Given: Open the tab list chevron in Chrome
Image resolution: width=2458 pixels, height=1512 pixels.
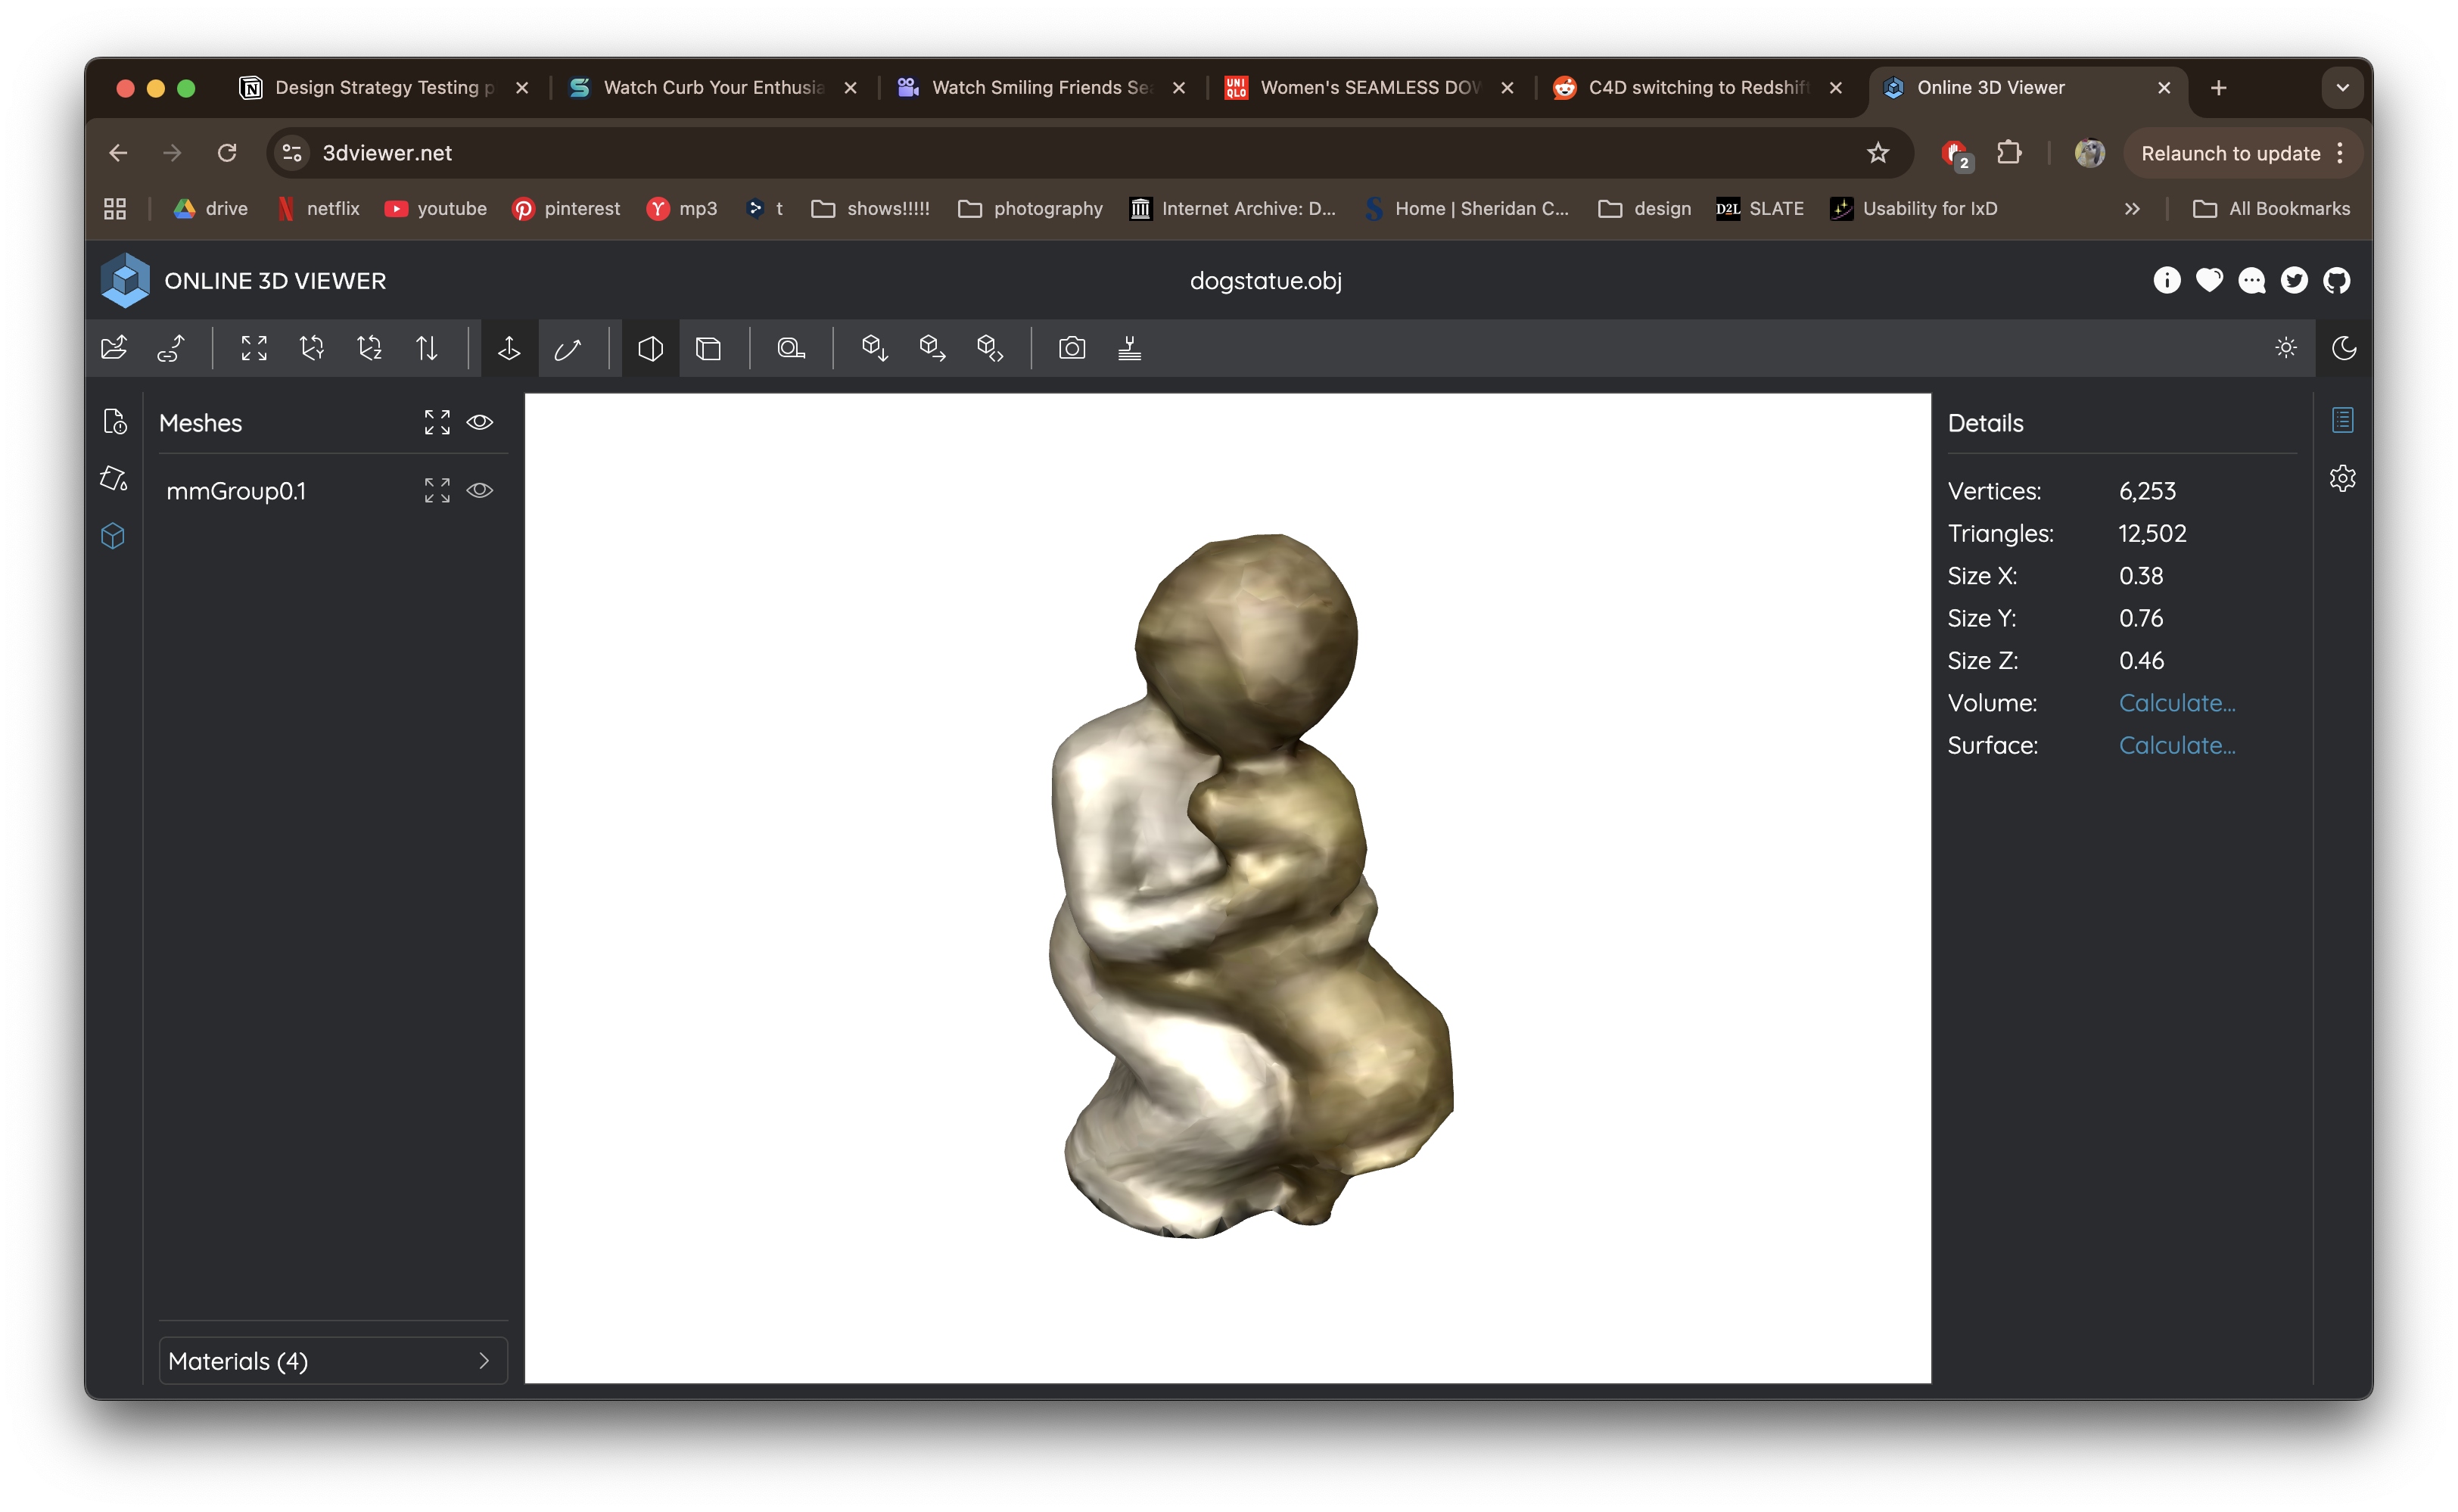Looking at the screenshot, I should [2341, 88].
